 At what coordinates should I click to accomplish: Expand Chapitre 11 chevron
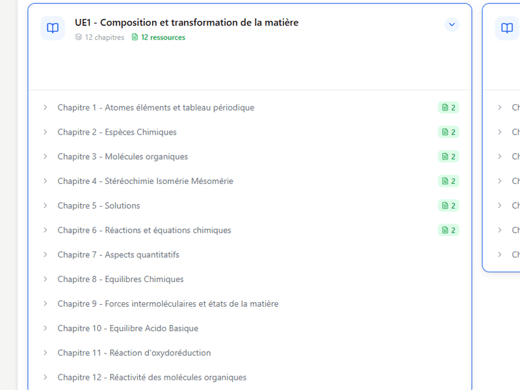(45, 353)
